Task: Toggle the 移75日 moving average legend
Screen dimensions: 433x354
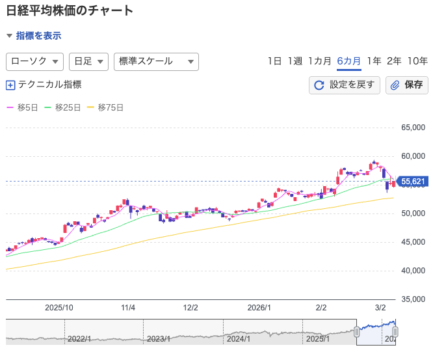Action: coord(105,107)
